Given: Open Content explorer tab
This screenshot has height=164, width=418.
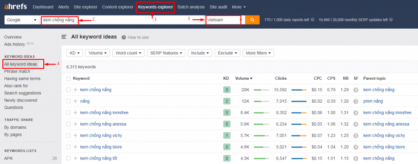Looking at the screenshot, I should point(118,7).
